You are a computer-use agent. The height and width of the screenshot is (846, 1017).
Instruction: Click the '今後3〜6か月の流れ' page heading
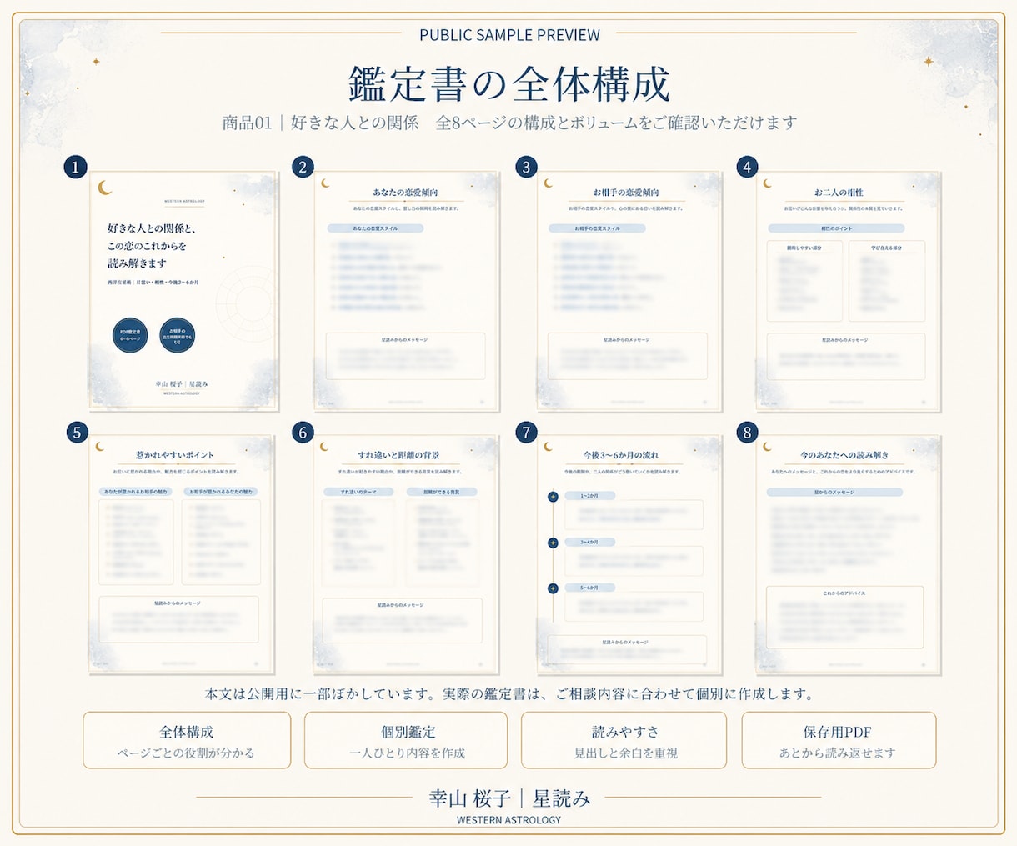point(621,455)
